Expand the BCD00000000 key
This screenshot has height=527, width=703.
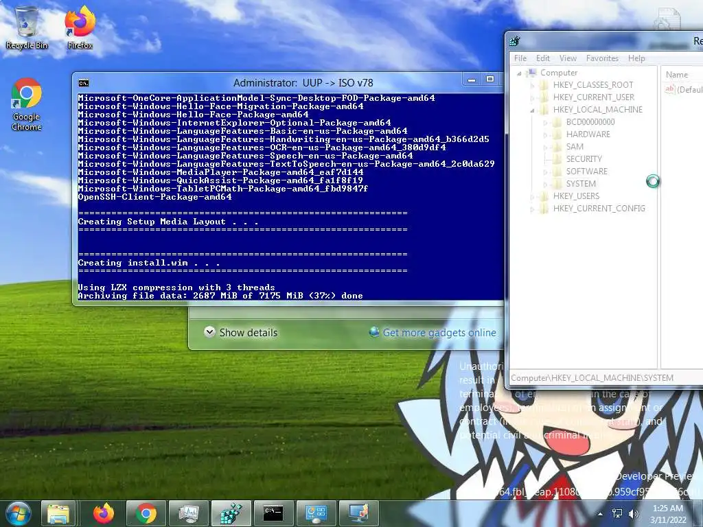pos(545,122)
